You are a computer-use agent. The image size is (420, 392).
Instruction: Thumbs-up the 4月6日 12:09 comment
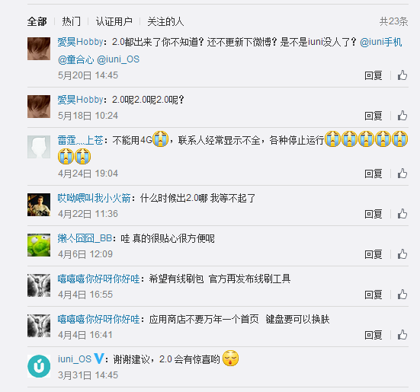(402, 254)
